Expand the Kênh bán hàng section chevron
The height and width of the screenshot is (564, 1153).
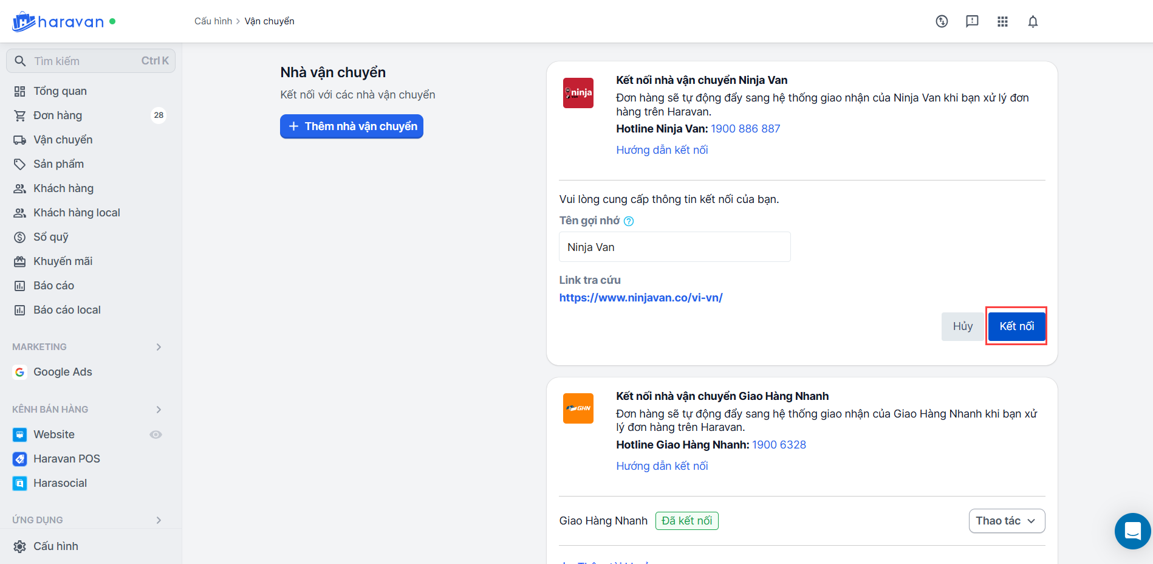(159, 410)
